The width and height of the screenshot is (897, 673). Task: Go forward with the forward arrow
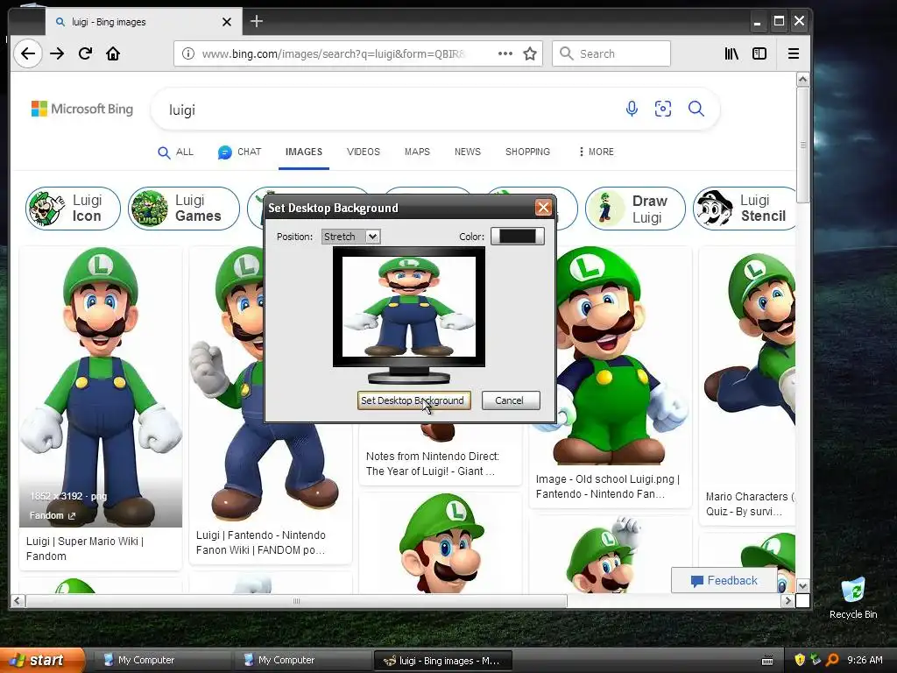pyautogui.click(x=57, y=53)
